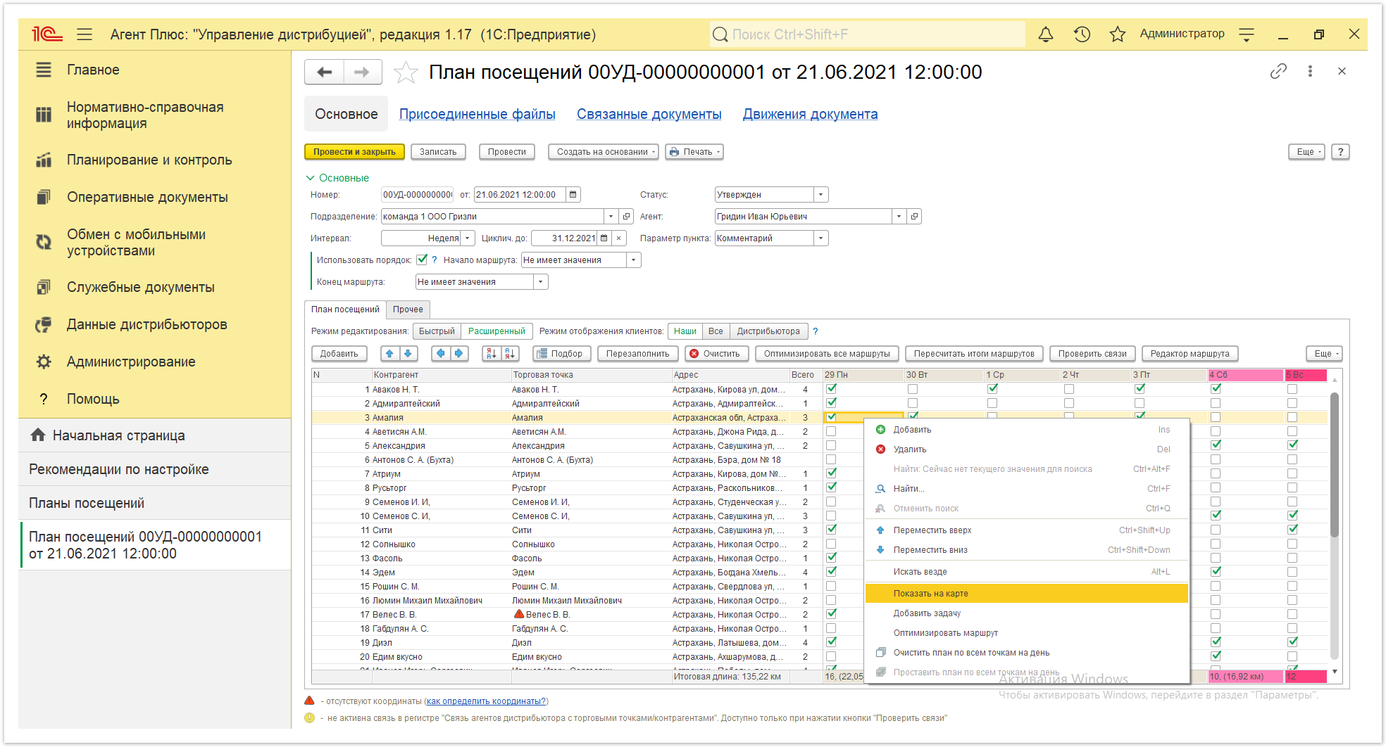
Task: Open the main hamburger menu in title bar
Action: (85, 34)
